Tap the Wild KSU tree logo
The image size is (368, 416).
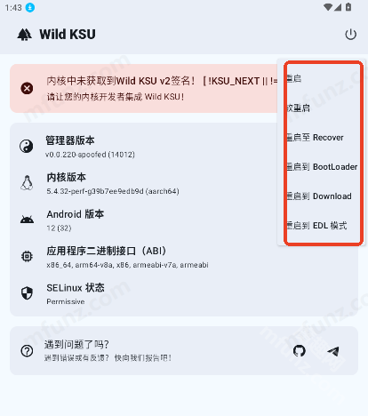(x=24, y=35)
